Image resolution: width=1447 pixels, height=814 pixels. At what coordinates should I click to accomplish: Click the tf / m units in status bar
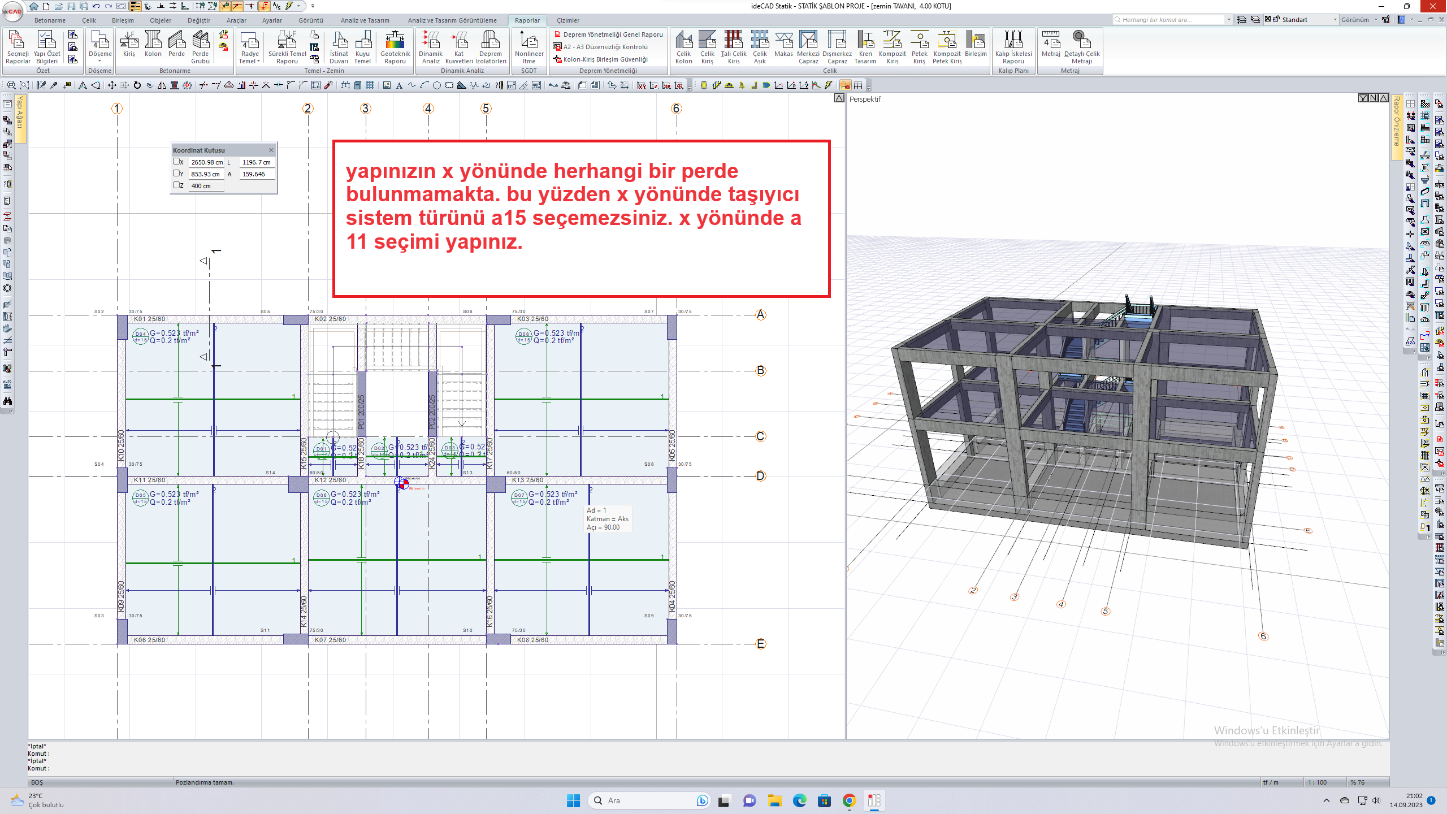[x=1271, y=782]
